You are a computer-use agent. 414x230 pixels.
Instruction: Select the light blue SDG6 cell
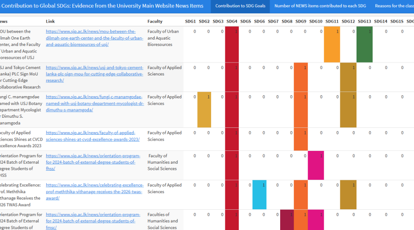tap(259, 195)
